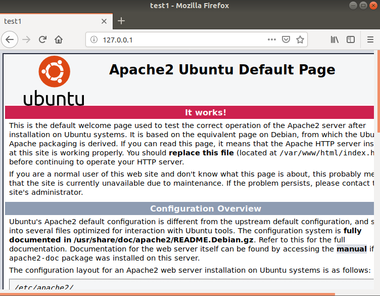Bookmark this page with the star
This screenshot has width=380, height=296.
pos(300,39)
